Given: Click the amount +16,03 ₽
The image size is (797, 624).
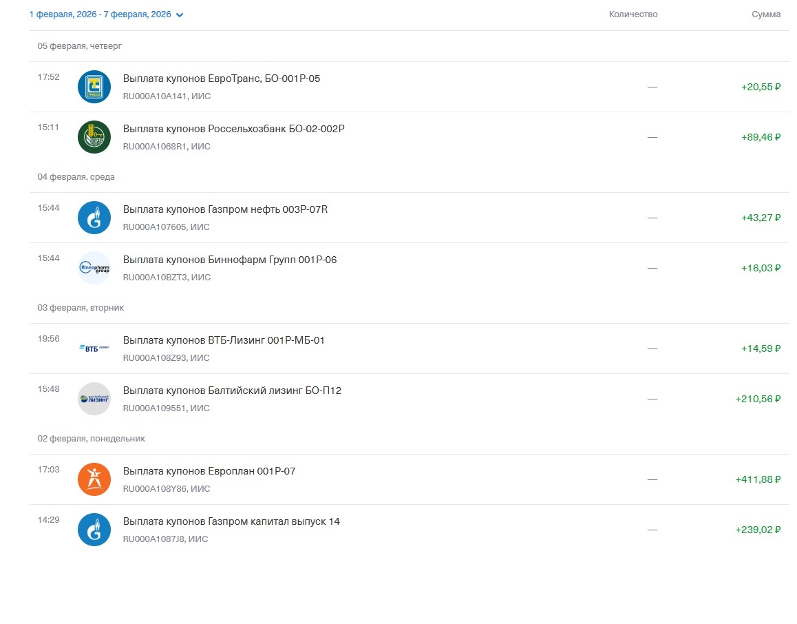Looking at the screenshot, I should (761, 268).
